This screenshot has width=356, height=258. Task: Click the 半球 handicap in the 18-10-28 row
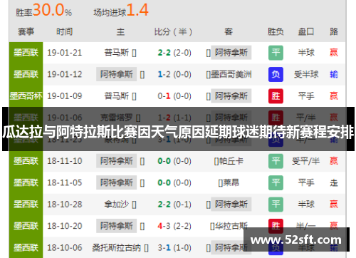[306, 205]
